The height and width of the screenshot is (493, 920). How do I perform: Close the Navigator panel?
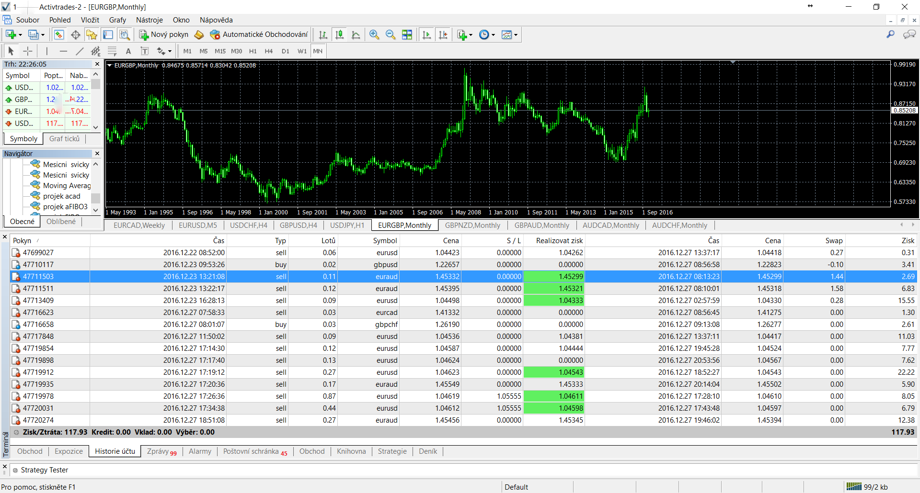point(97,154)
